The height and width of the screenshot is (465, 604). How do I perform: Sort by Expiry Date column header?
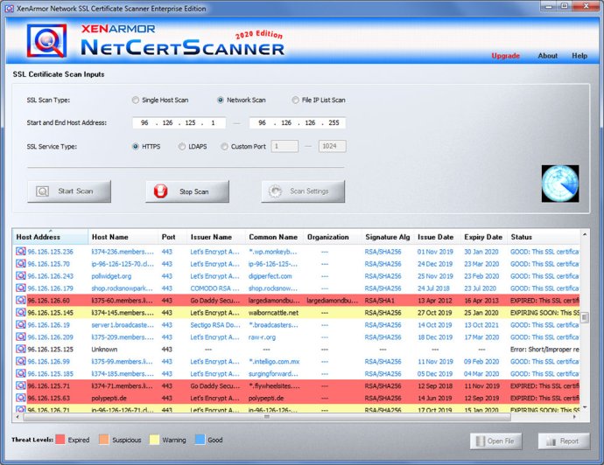(x=483, y=237)
